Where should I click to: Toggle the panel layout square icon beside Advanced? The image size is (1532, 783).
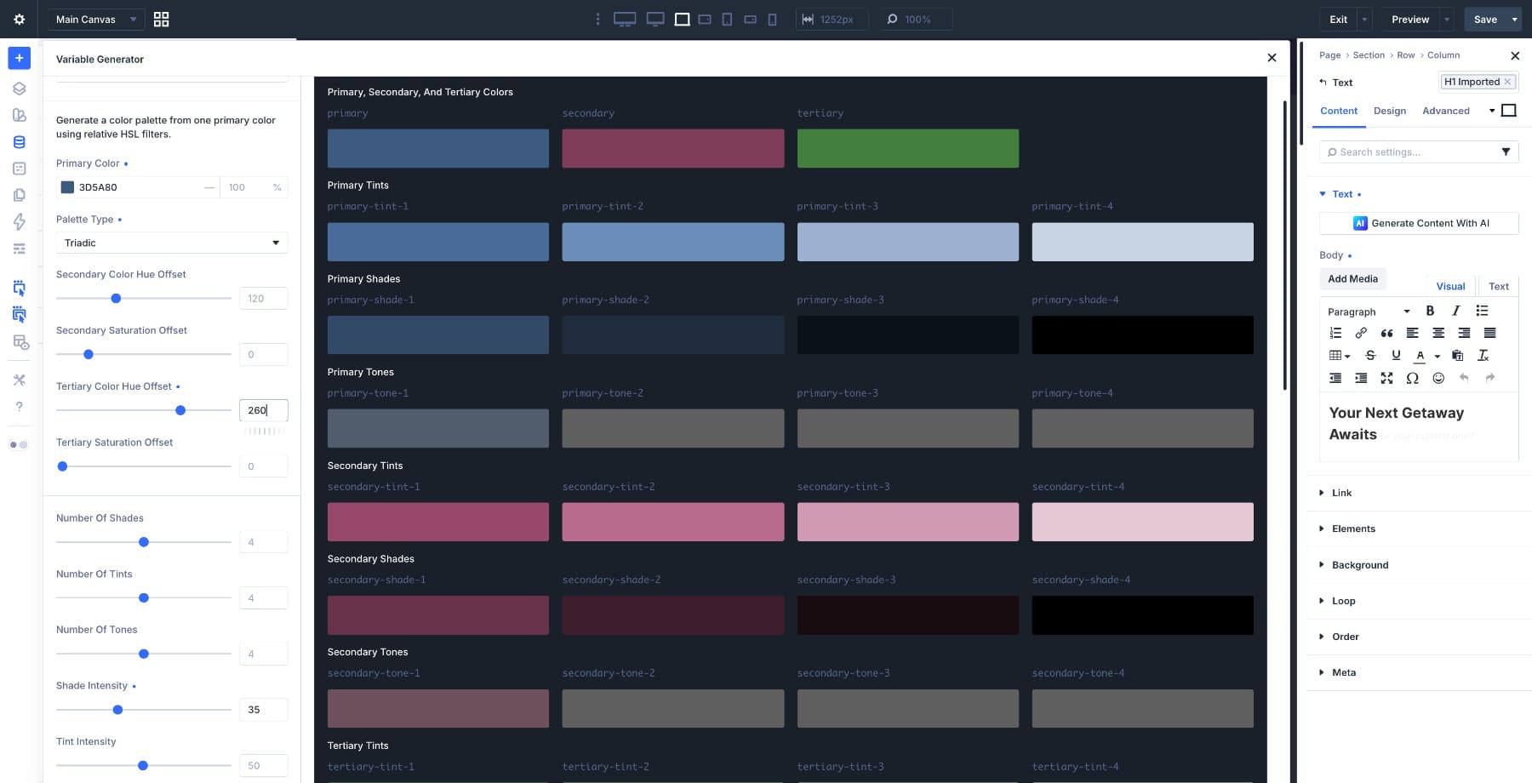(1509, 111)
